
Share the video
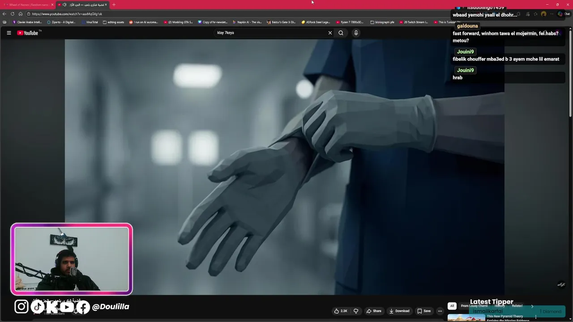coord(374,311)
